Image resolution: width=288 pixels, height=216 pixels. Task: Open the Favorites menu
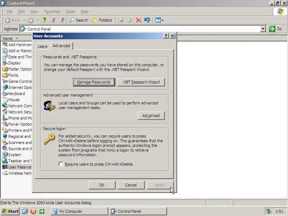[52, 12]
